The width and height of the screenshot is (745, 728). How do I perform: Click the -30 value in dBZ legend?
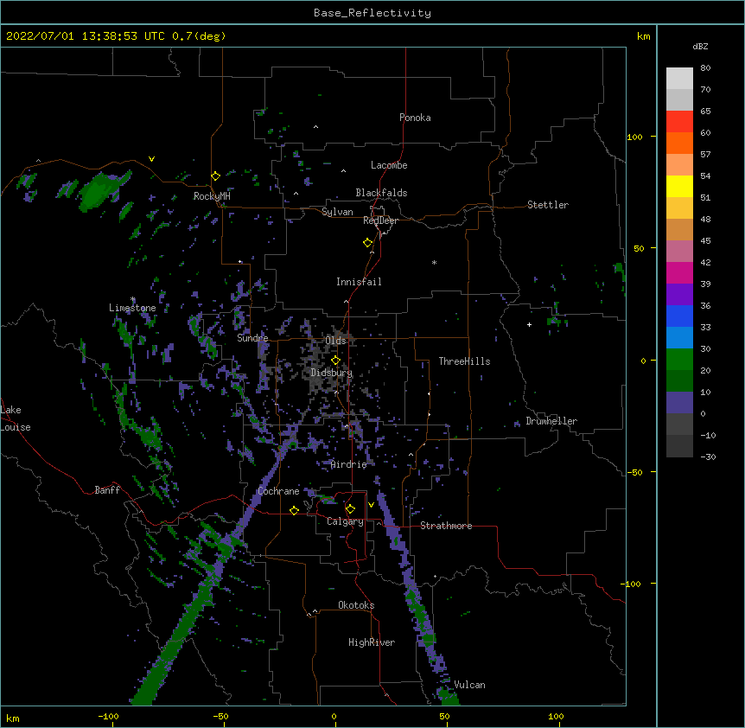point(708,457)
